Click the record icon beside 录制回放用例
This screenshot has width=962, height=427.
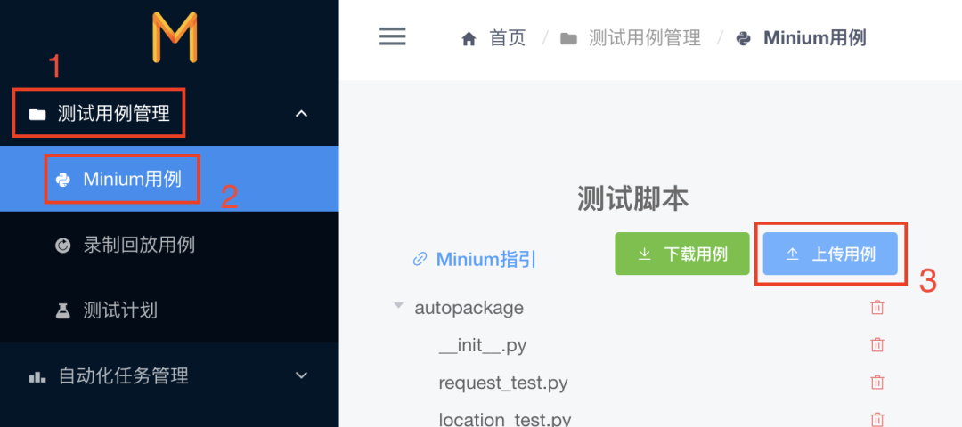point(62,245)
